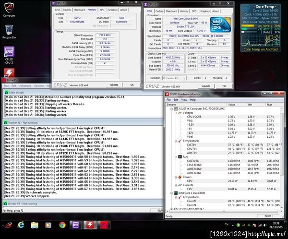Click the network signal tray icon

(260, 225)
